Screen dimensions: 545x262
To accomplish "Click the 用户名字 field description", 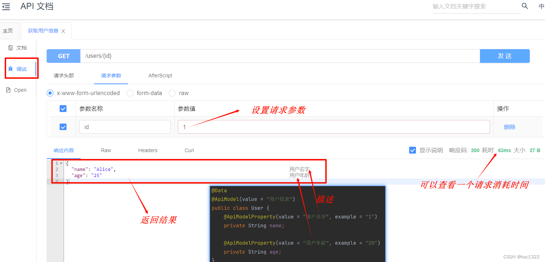I will click(x=299, y=169).
